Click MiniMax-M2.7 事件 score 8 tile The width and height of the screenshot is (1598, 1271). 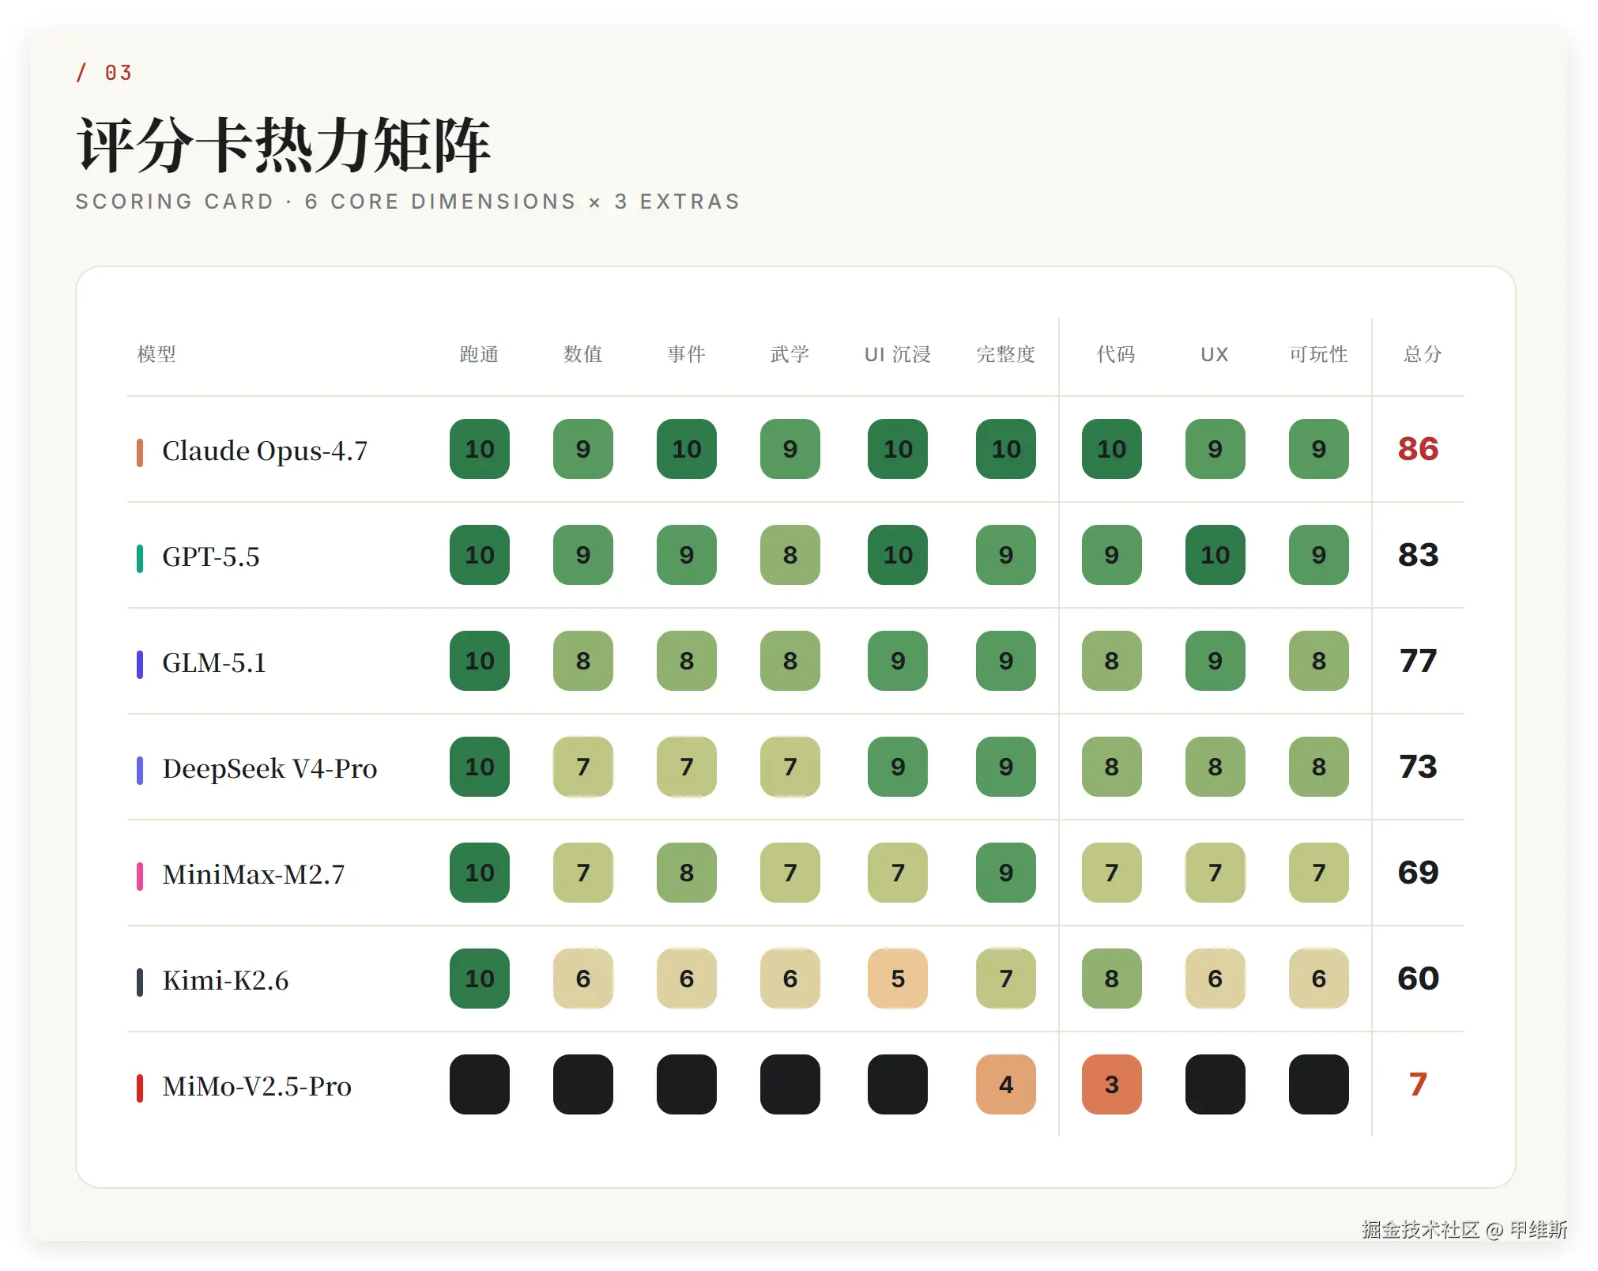coord(687,873)
